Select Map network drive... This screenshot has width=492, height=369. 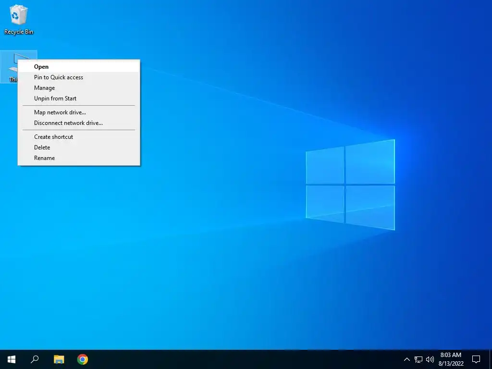click(x=79, y=112)
